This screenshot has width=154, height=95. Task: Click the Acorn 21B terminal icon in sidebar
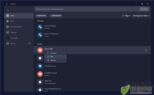(x=7, y=38)
